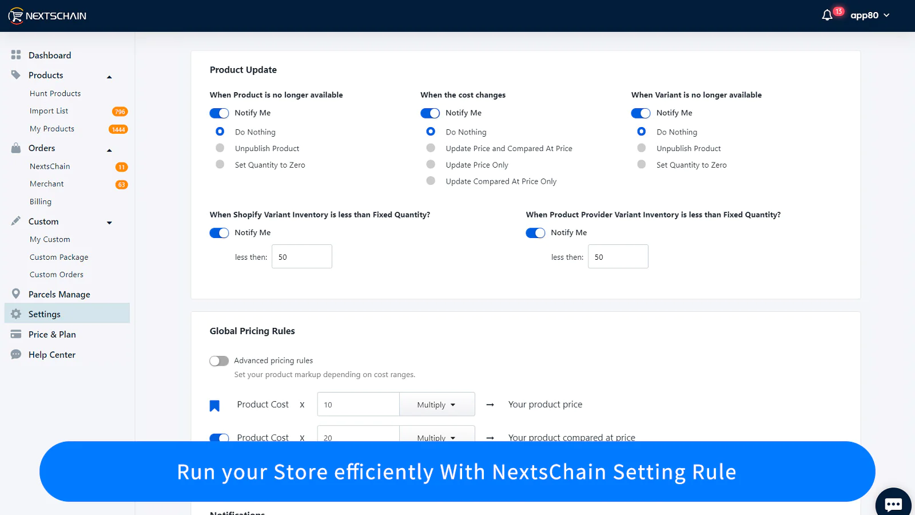Click the 63 badge on Merchant
This screenshot has height=515, width=915.
click(121, 185)
